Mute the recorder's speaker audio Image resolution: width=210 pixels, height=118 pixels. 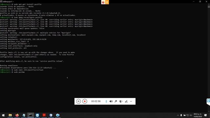pyautogui.click(x=111, y=101)
